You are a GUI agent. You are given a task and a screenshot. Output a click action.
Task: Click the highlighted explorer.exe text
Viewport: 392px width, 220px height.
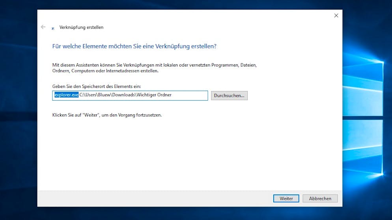pyautogui.click(x=67, y=95)
